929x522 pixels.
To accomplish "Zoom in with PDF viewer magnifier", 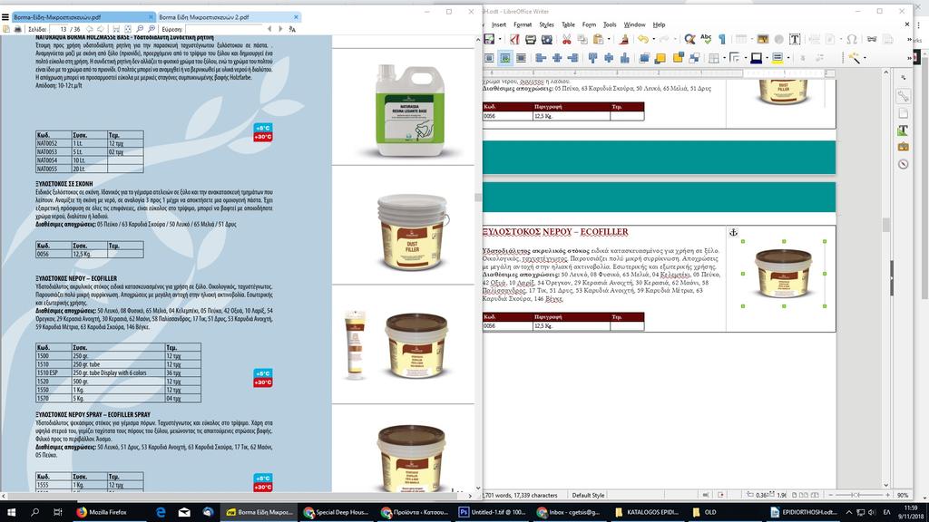I will tap(152, 28).
